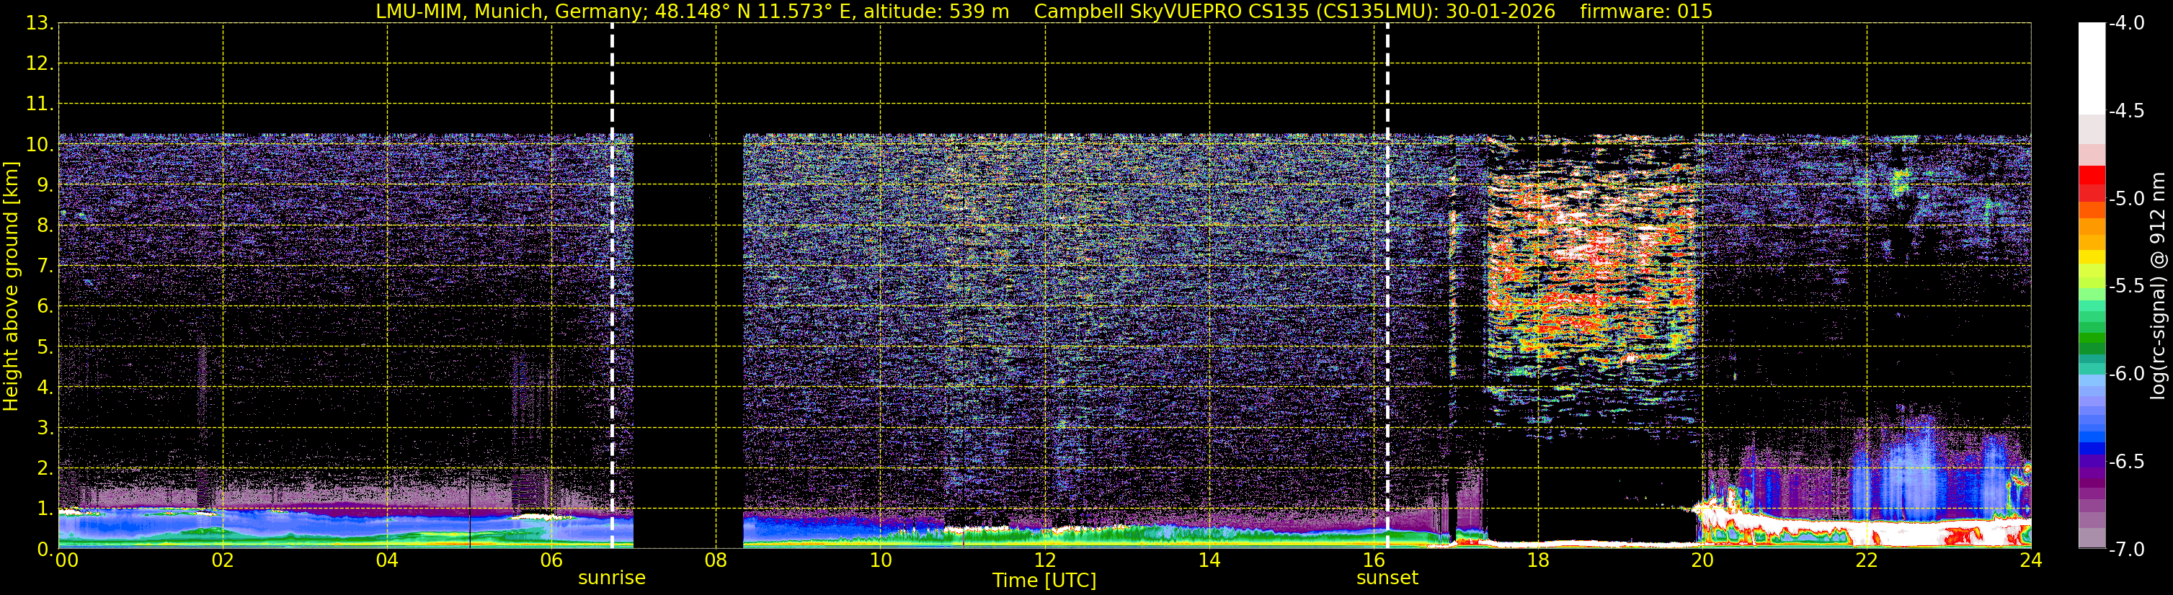
Task: Click the 'LMU-MIM, Munich, Germany' title text
Action: [512, 12]
